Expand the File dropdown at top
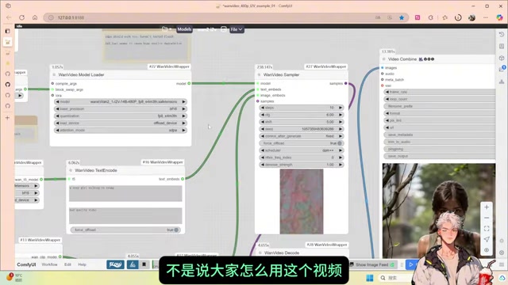 point(237,29)
